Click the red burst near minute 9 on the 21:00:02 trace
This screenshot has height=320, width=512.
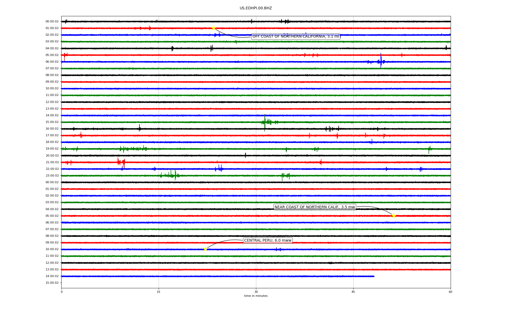[121, 162]
